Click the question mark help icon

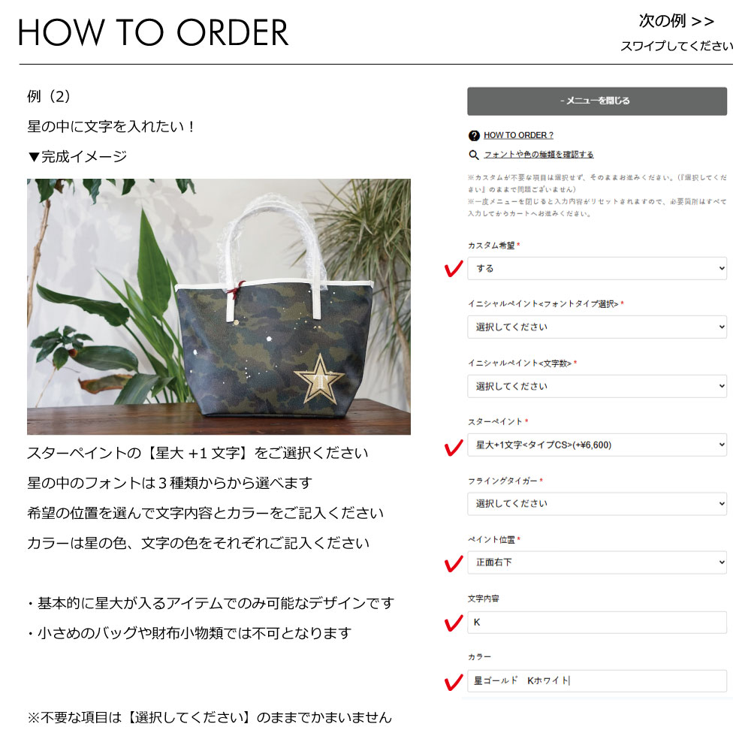[x=474, y=135]
